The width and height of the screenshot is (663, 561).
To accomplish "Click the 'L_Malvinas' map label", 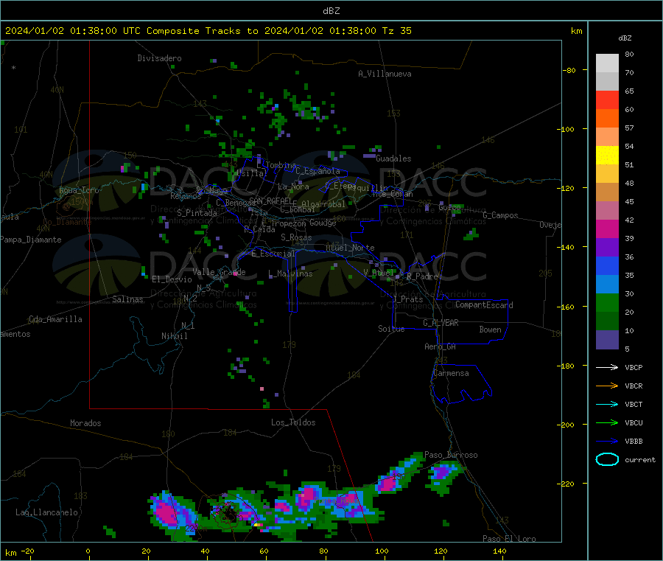I will pyautogui.click(x=290, y=273).
